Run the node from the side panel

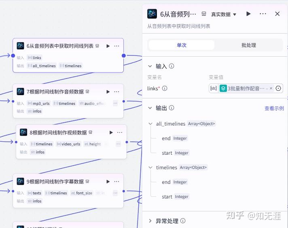pyautogui.click(x=248, y=14)
